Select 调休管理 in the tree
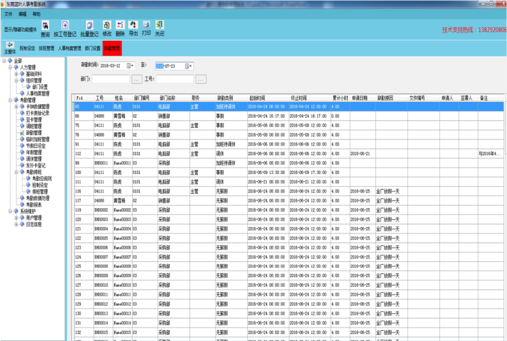The image size is (507, 341). [33, 159]
